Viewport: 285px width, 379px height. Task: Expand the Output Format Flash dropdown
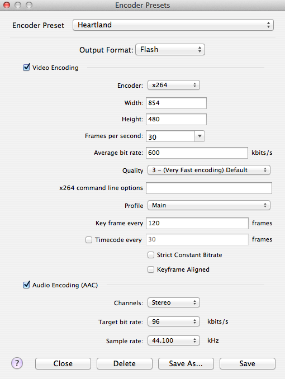pyautogui.click(x=170, y=50)
